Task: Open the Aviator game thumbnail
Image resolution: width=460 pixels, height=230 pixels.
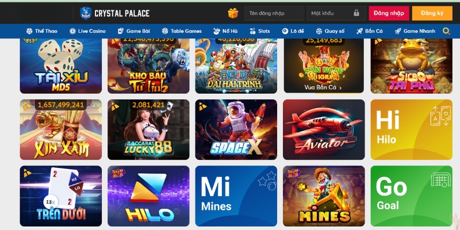Action: tap(324, 130)
